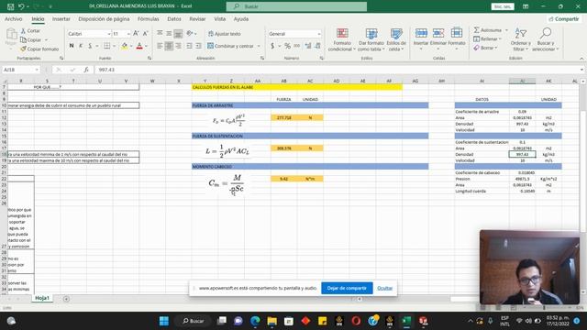Click the Eliminar cells icon

[x=438, y=33]
